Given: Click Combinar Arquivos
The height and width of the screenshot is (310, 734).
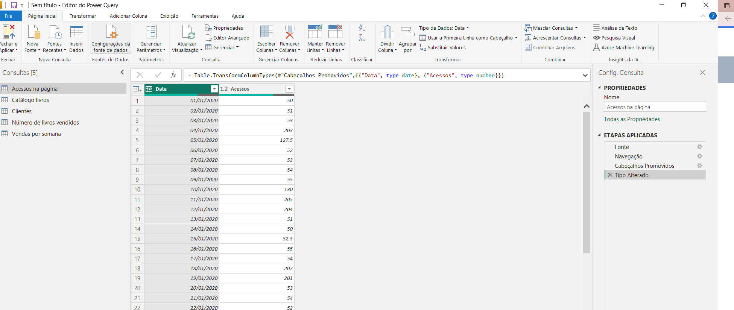Looking at the screenshot, I should (x=550, y=48).
